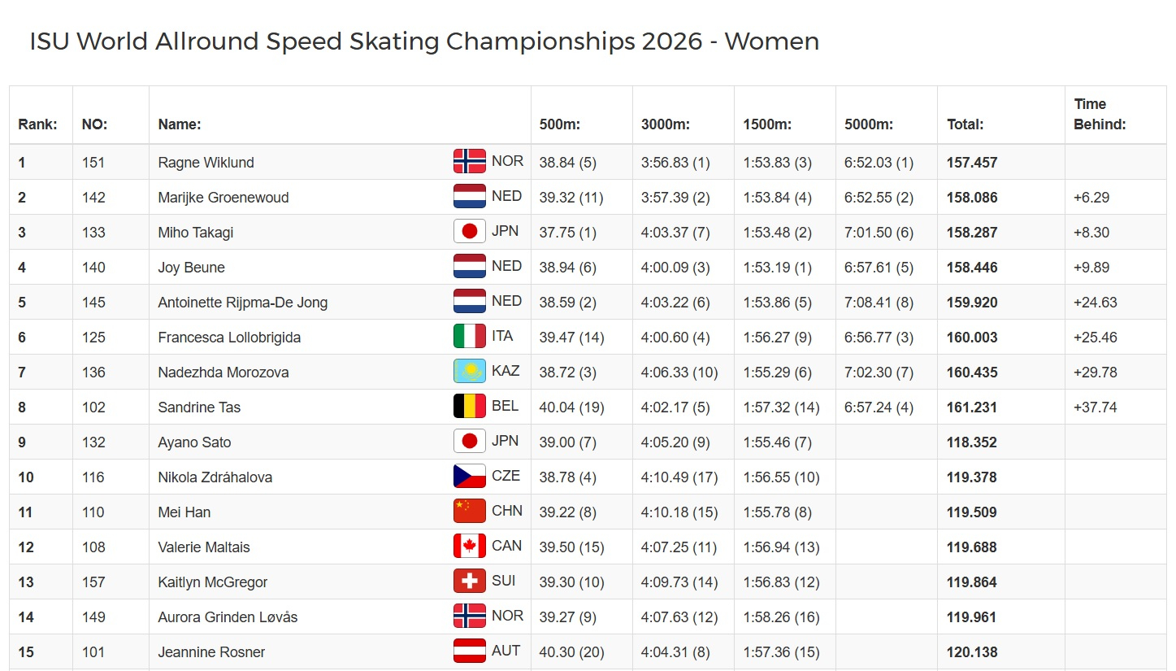Image resolution: width=1176 pixels, height=671 pixels.
Task: Click the Canada flag beside Valerie Maltais
Action: (470, 547)
